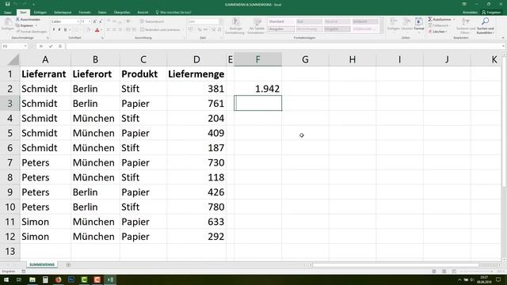Image resolution: width=507 pixels, height=285 pixels.
Task: Open the AutoSumme dropdown arrow
Action: coord(454,20)
